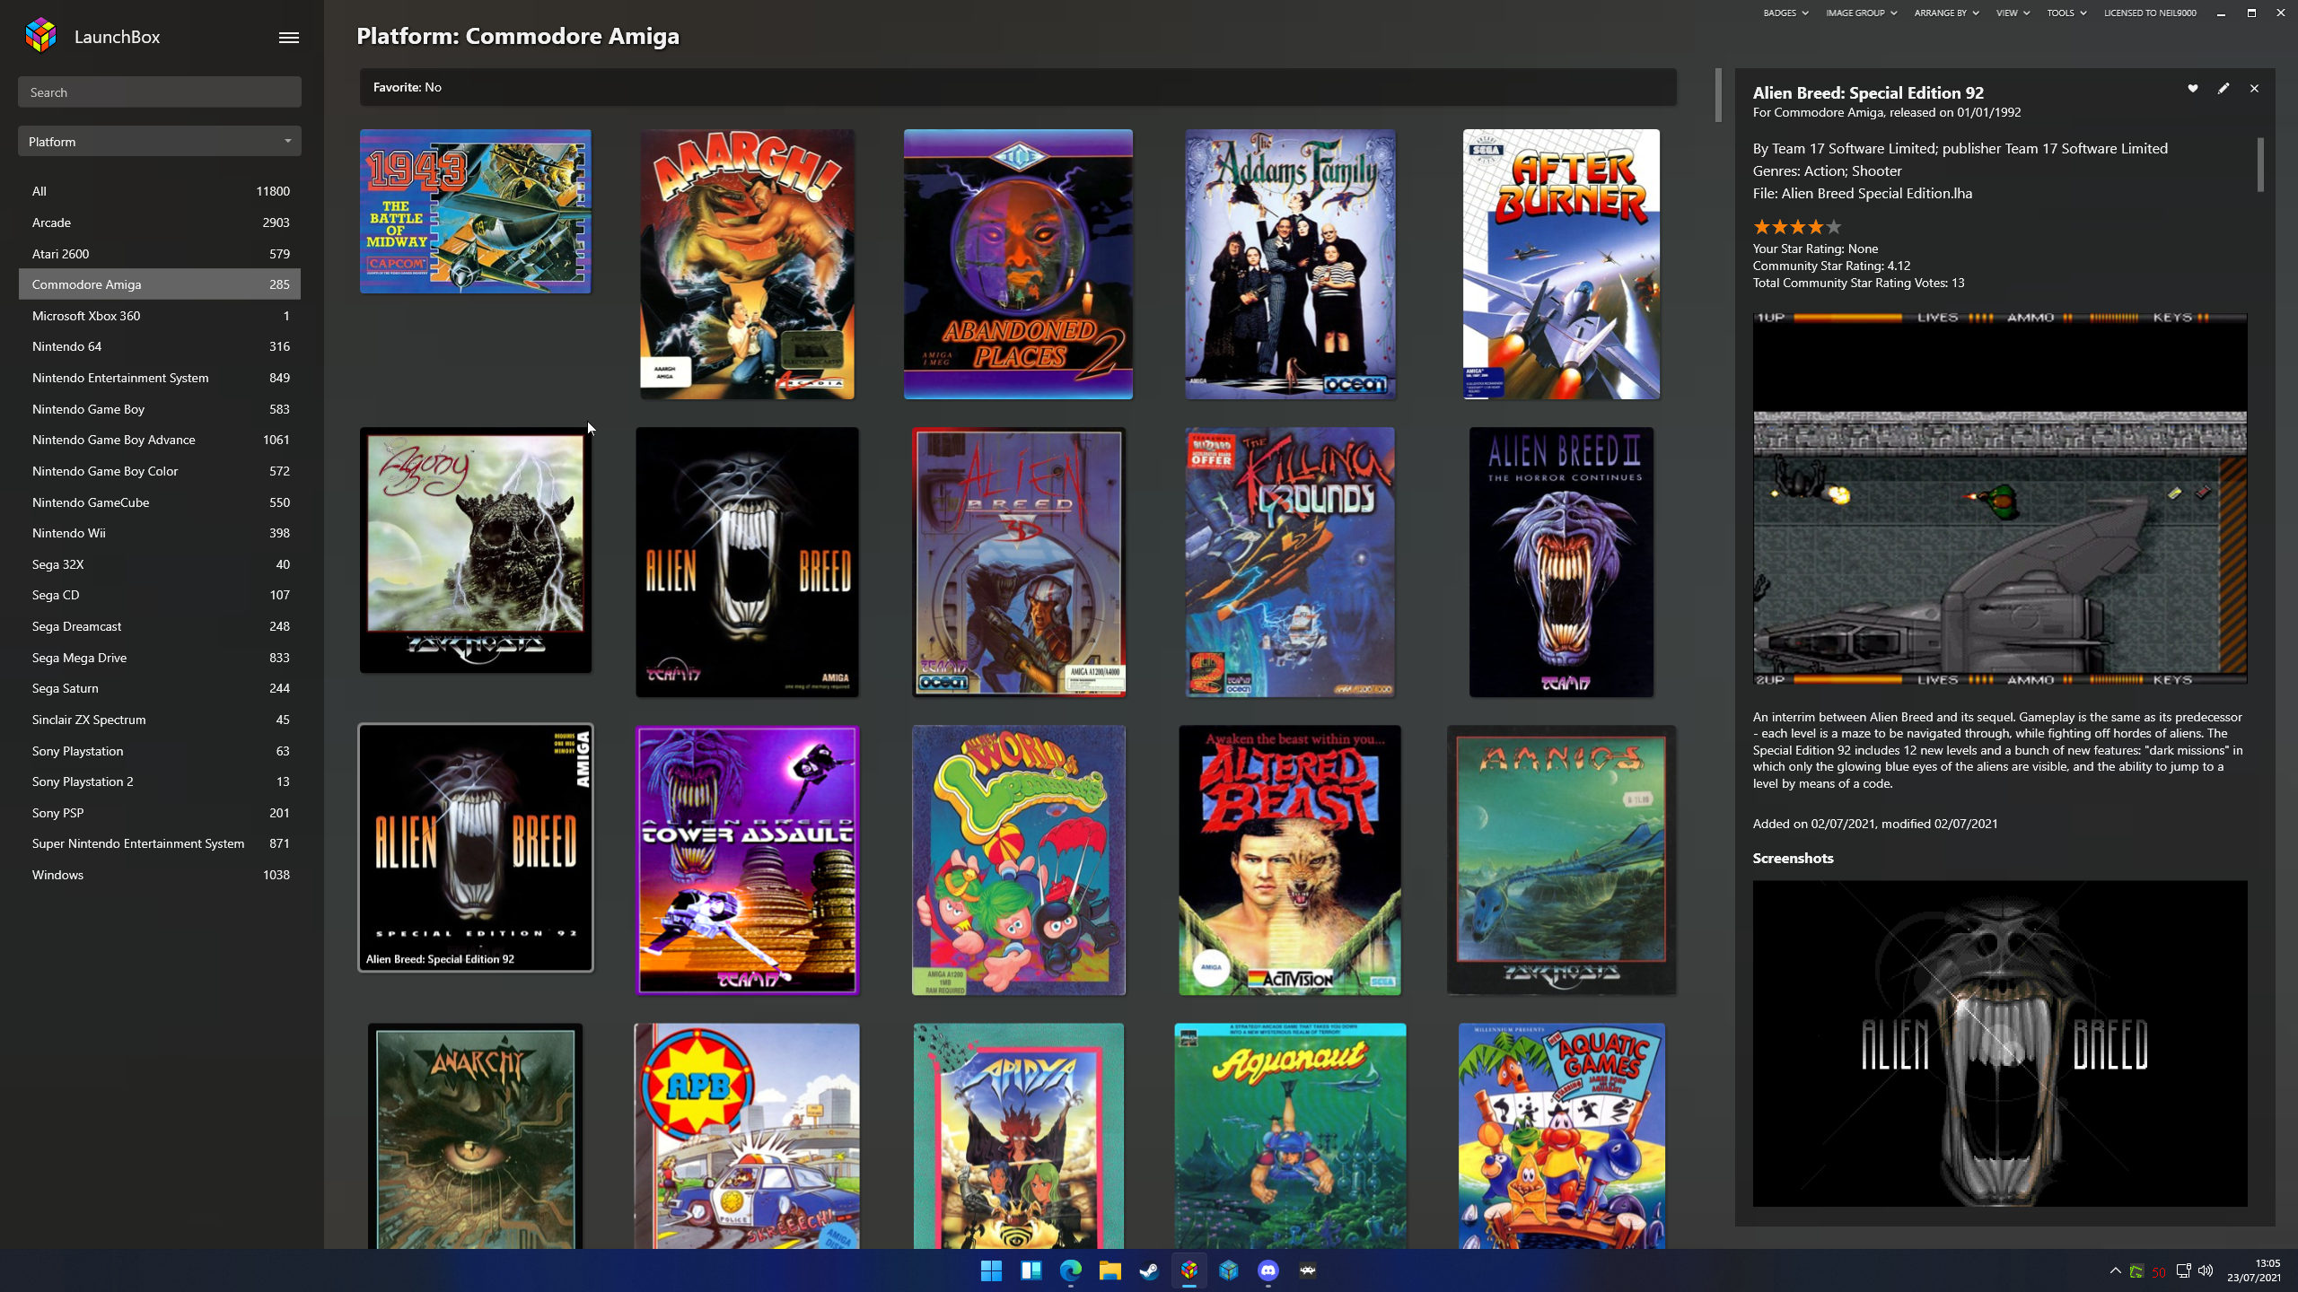Screen dimensions: 2298x1292
Task: Expand the Badges dropdown menu
Action: coord(1785,13)
